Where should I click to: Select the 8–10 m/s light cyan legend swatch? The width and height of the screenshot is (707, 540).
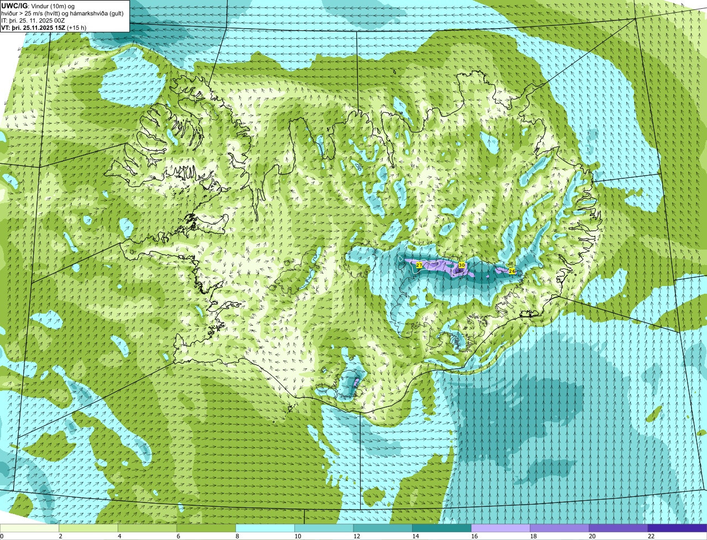[x=265, y=528]
